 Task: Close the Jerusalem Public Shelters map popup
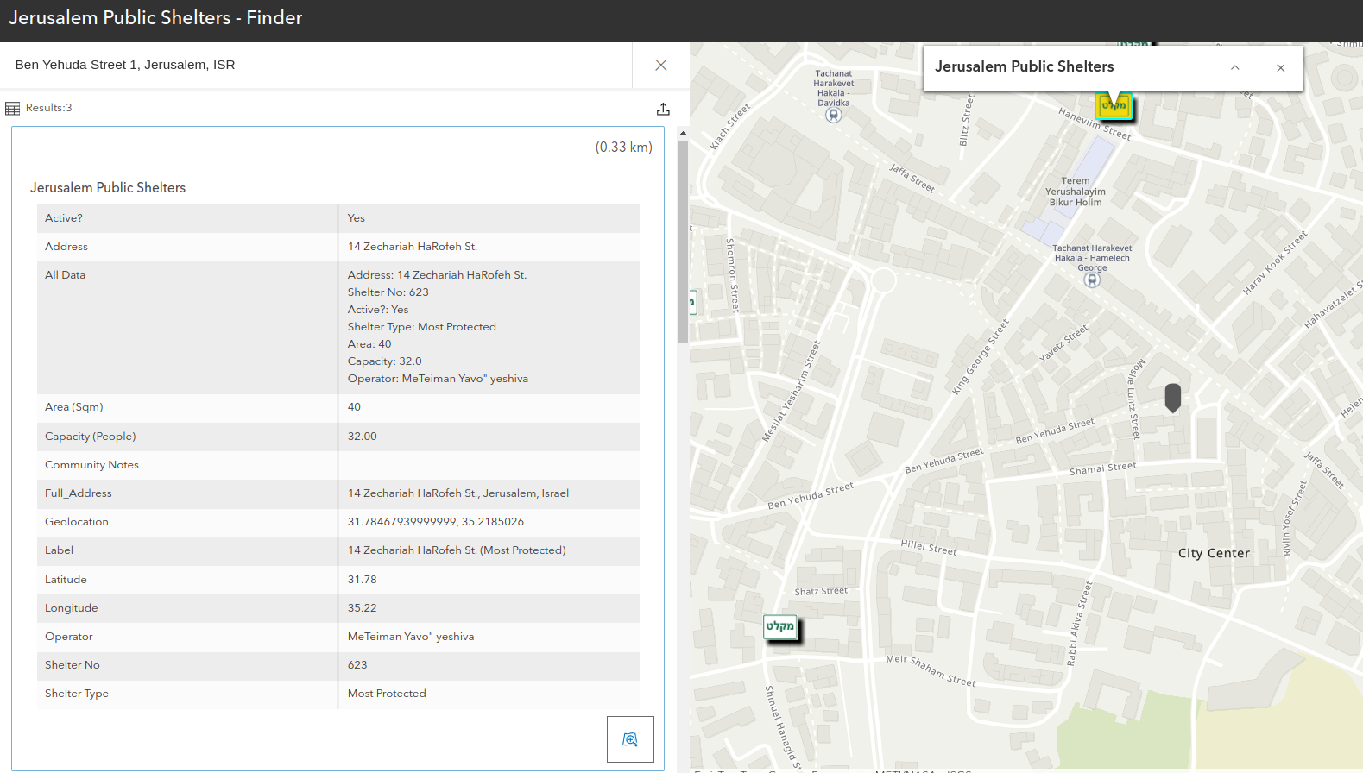[x=1281, y=67]
